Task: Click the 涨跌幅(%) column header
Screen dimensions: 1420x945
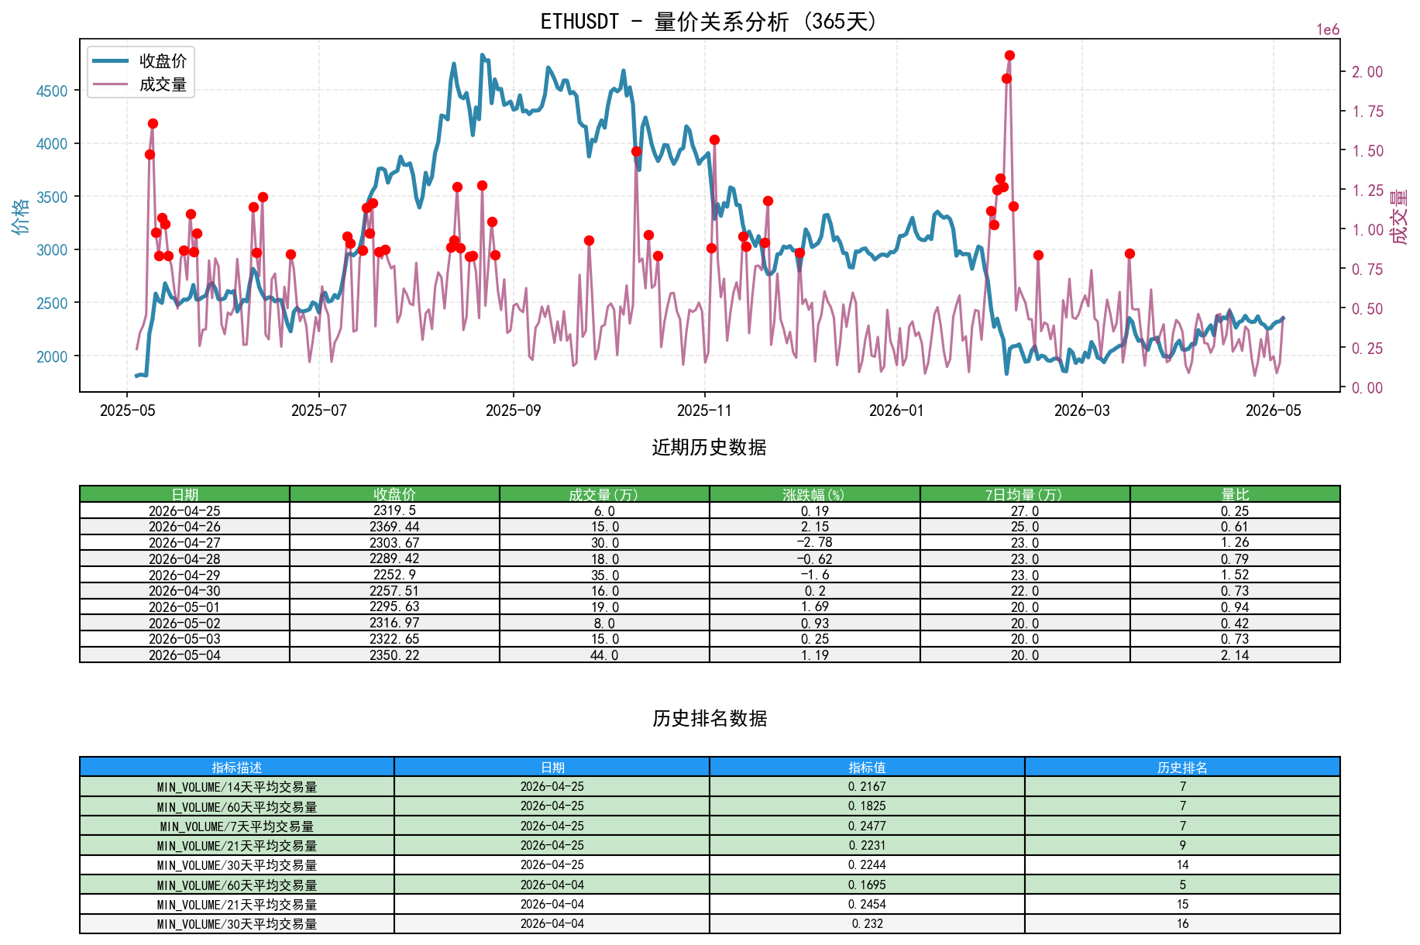Action: (814, 494)
